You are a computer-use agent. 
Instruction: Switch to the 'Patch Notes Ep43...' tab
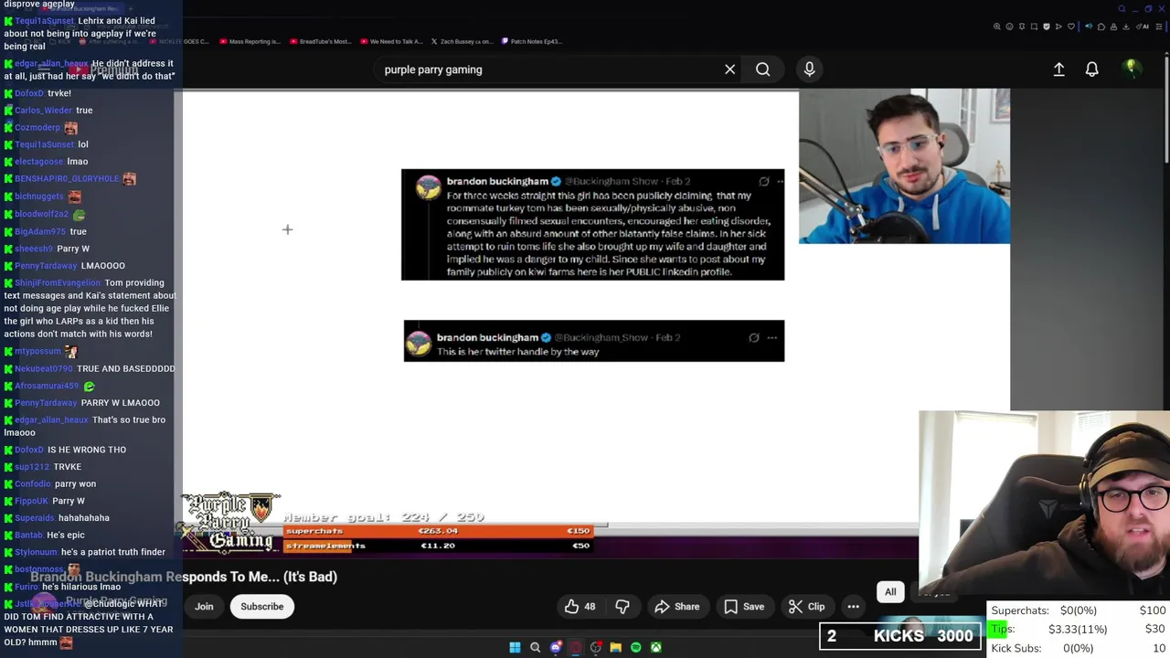pyautogui.click(x=532, y=41)
